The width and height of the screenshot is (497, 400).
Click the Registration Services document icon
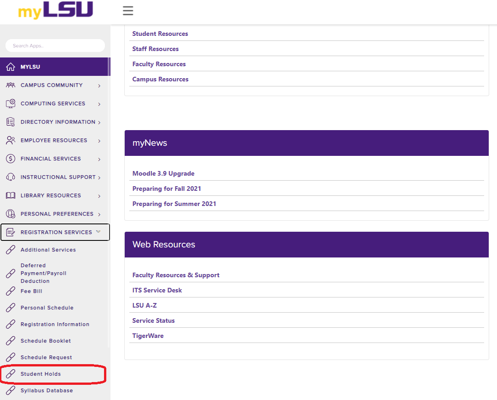pyautogui.click(x=11, y=232)
